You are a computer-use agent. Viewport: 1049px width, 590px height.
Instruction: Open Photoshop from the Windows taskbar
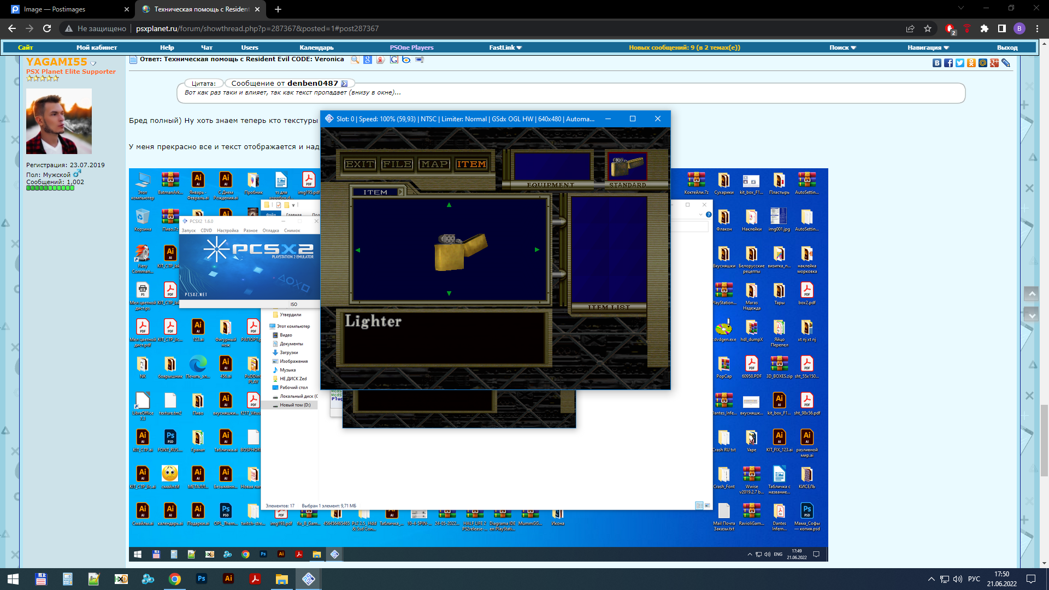coord(202,579)
